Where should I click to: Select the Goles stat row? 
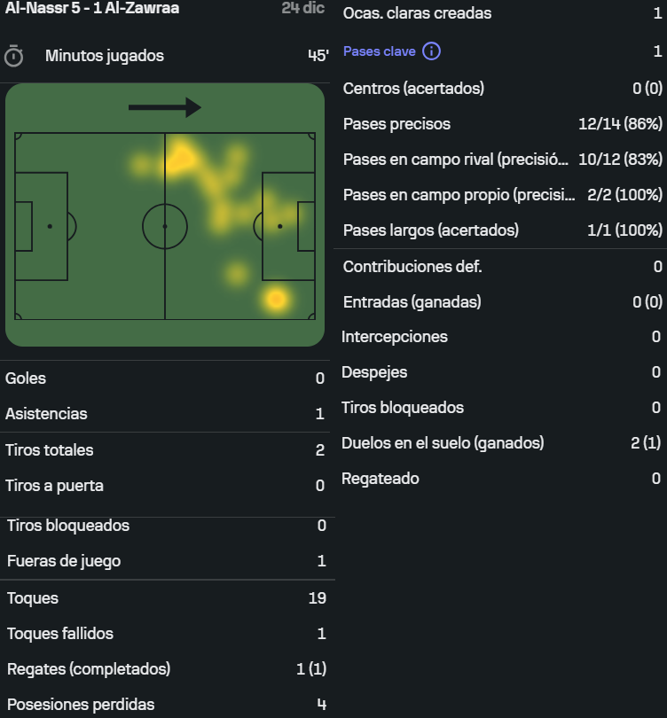(166, 379)
